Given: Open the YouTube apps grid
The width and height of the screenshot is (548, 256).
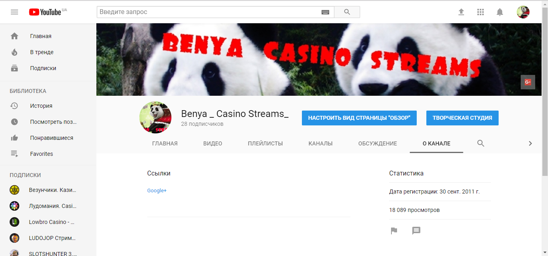Looking at the screenshot, I should click(481, 12).
